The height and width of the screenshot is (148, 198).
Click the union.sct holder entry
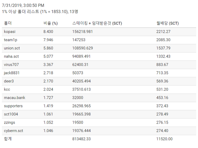(12, 48)
